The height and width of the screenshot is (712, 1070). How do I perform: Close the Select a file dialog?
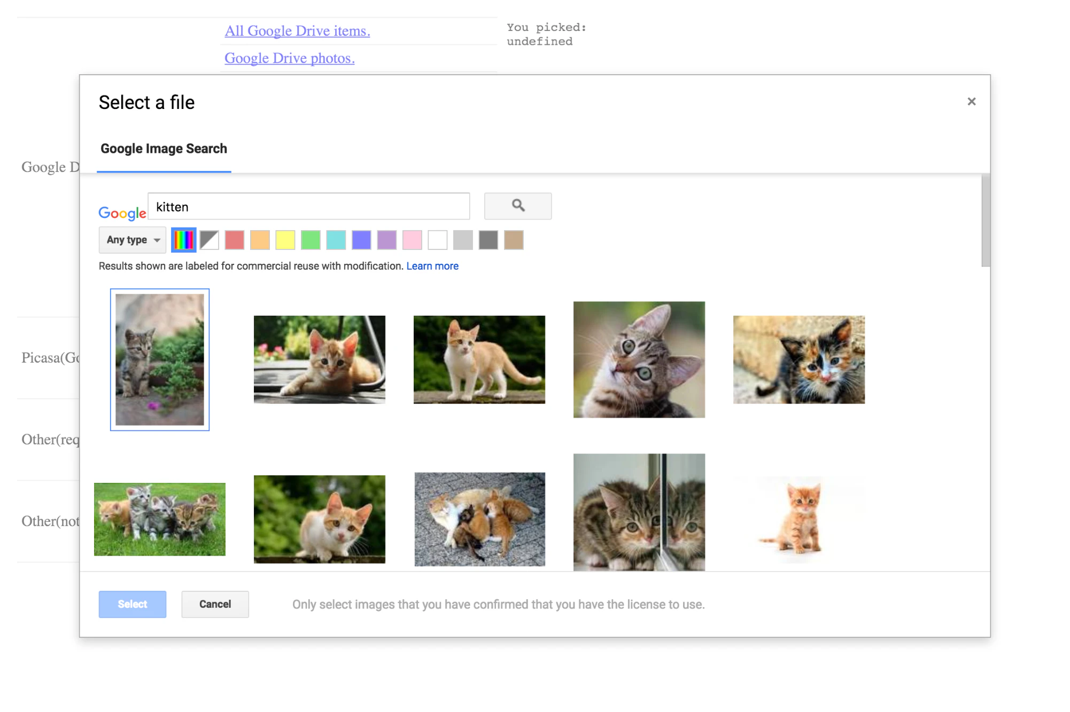[x=971, y=101]
